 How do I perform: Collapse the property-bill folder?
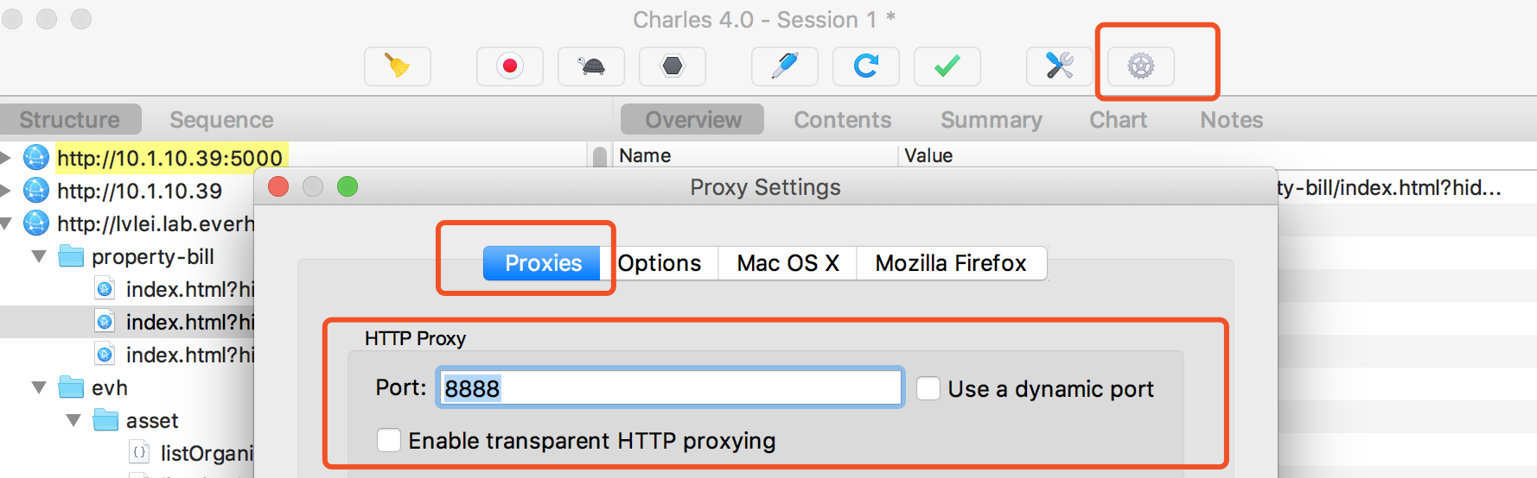[39, 256]
